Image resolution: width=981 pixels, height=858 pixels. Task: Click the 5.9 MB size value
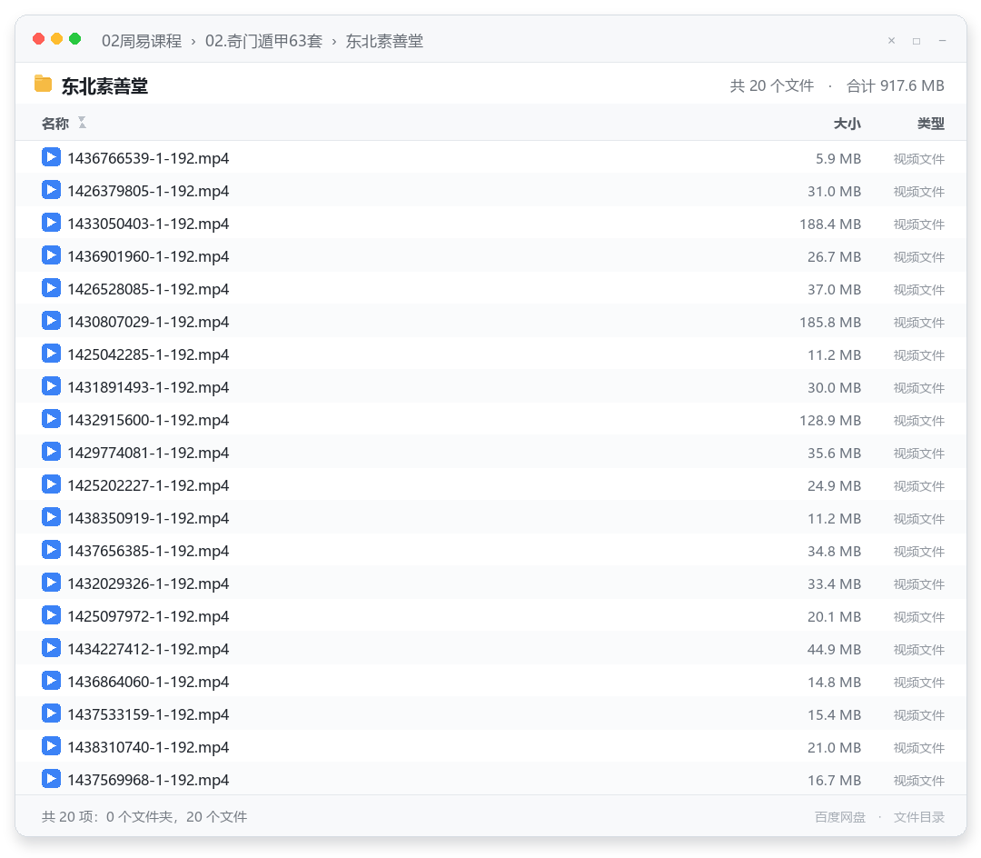(x=838, y=159)
